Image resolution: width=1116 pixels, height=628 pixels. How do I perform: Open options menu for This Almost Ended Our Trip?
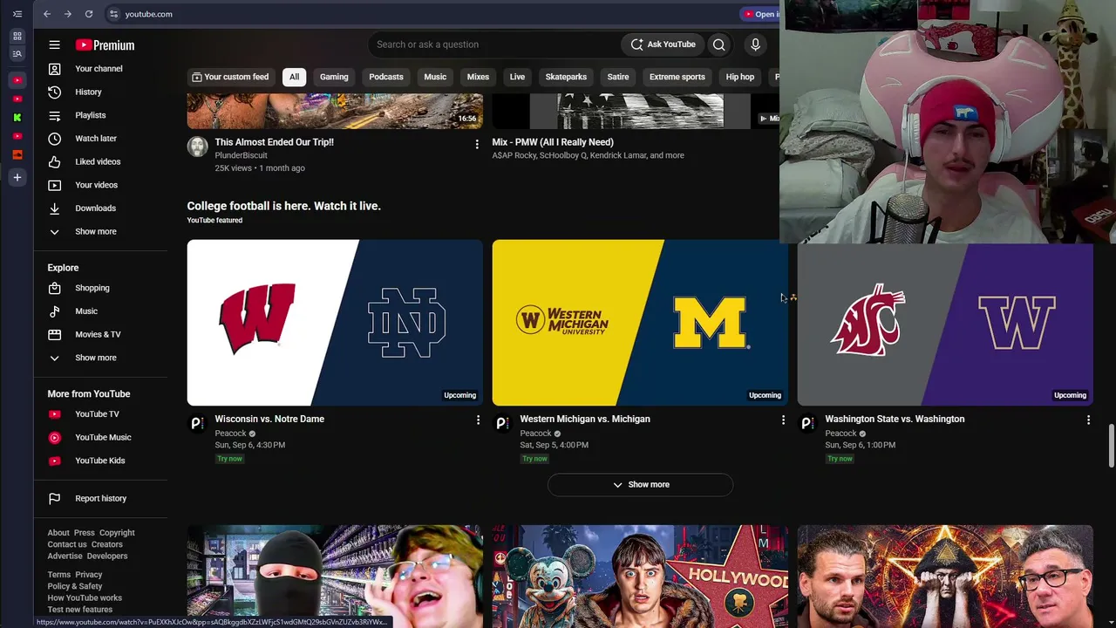click(x=477, y=144)
